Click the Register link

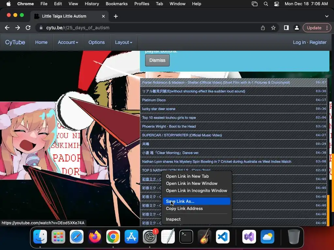pyautogui.click(x=318, y=42)
